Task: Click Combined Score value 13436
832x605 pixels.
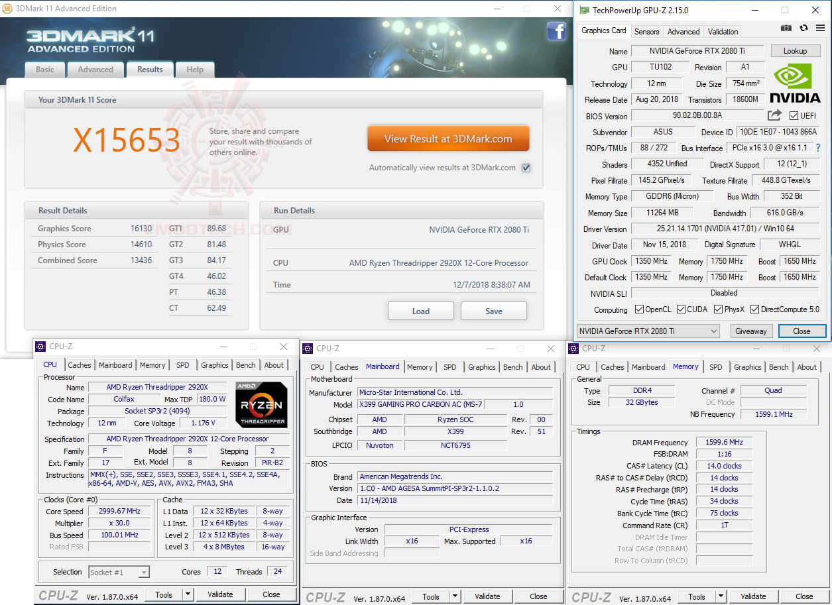Action: pyautogui.click(x=141, y=260)
